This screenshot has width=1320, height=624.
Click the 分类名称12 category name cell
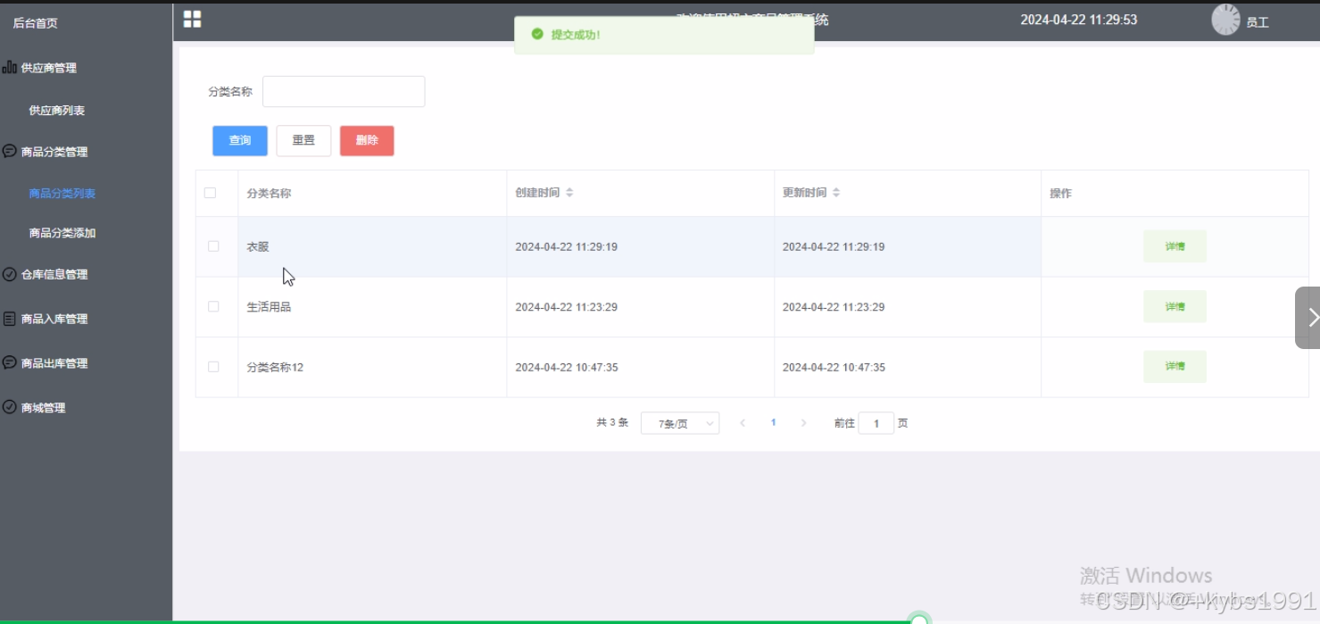(x=372, y=367)
